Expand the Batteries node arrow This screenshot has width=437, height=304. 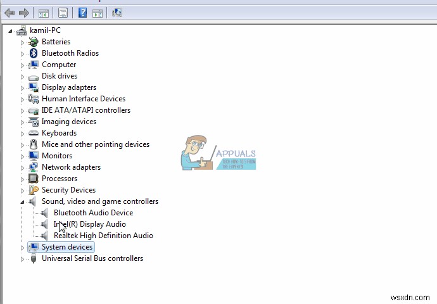click(22, 42)
